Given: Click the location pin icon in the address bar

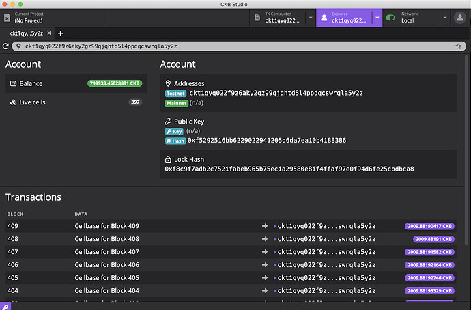Looking at the screenshot, I should 18,46.
